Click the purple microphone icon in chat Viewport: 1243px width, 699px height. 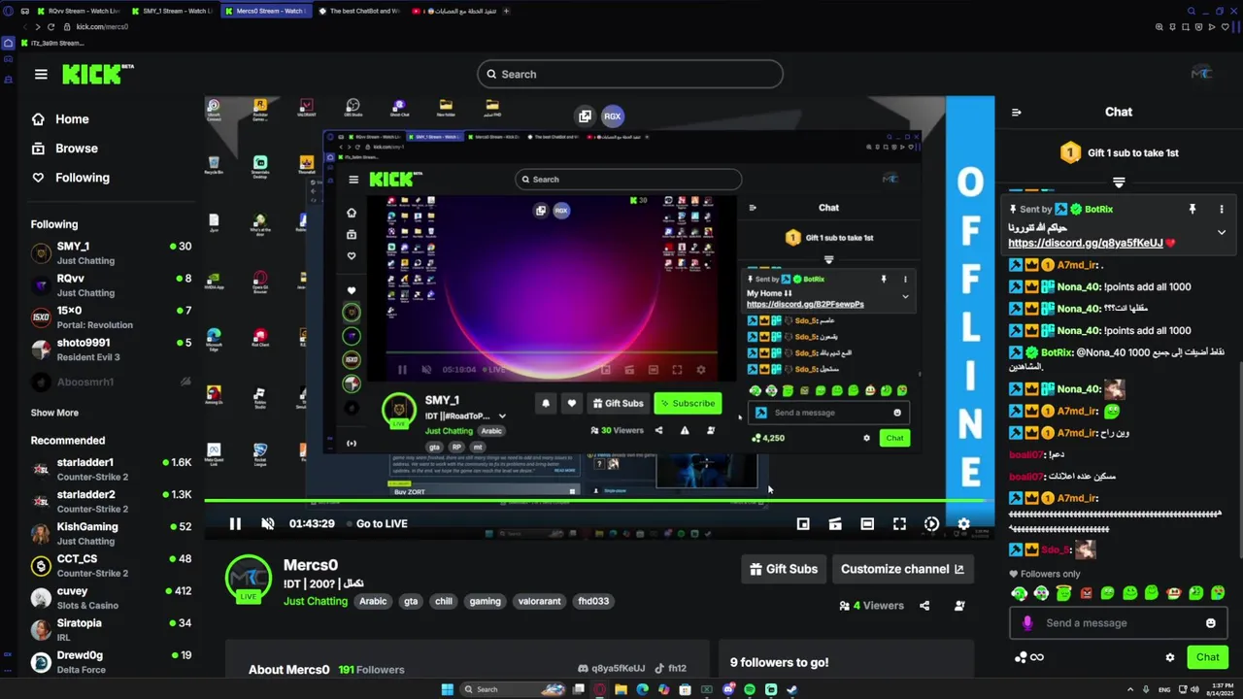[1027, 623]
